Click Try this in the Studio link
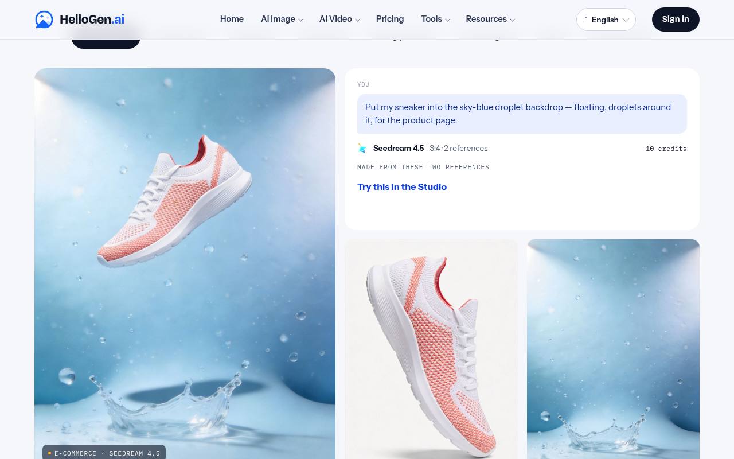The width and height of the screenshot is (734, 459). click(402, 187)
